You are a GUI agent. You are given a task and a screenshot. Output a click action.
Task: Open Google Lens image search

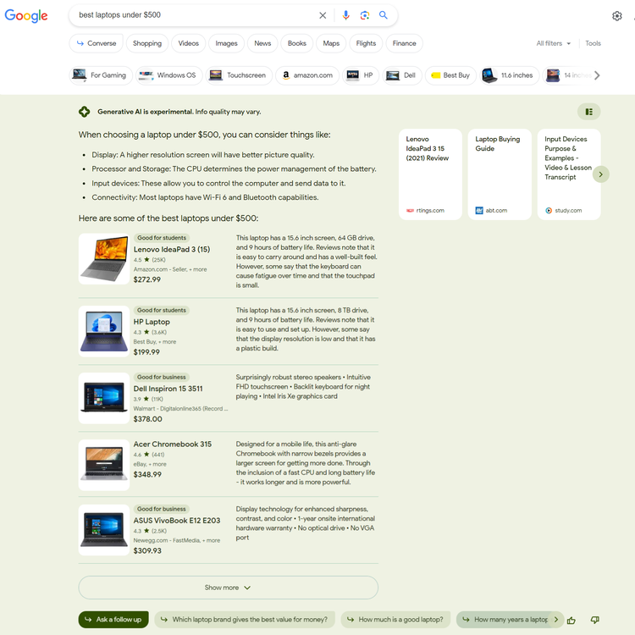coord(364,15)
